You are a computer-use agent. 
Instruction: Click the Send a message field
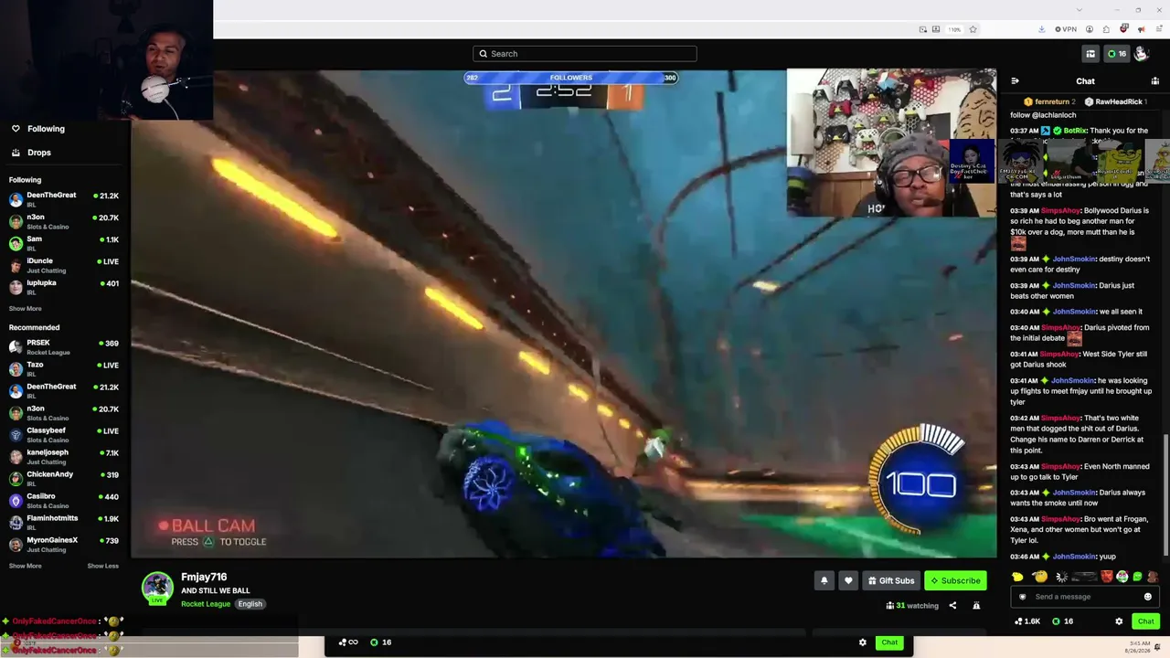click(x=1083, y=597)
